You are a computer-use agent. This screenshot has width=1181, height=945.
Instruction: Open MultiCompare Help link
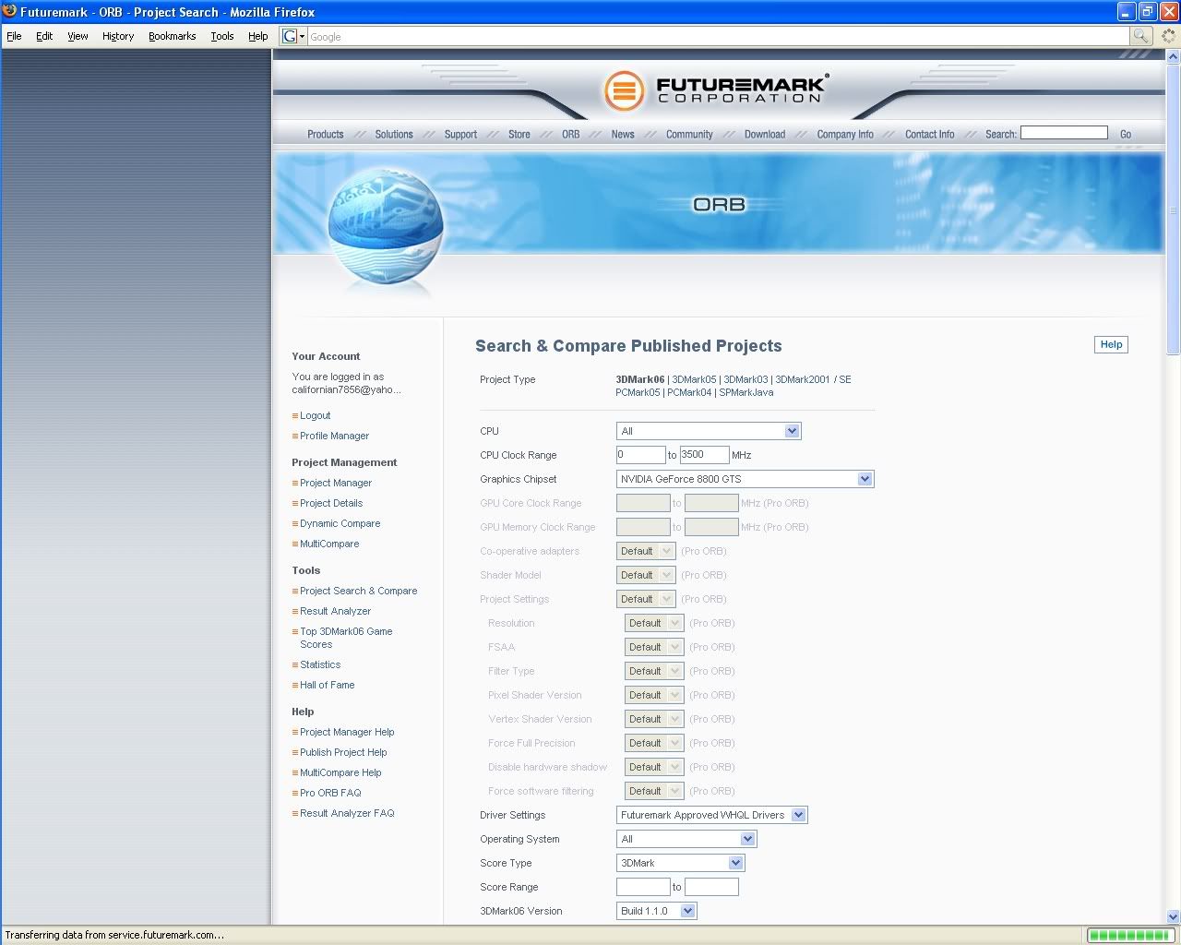(340, 772)
